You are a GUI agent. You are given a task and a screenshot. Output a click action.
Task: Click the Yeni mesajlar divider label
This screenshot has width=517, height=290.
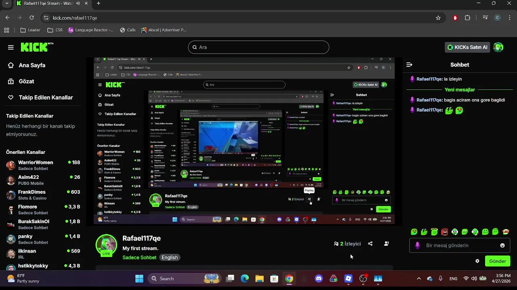click(x=460, y=90)
